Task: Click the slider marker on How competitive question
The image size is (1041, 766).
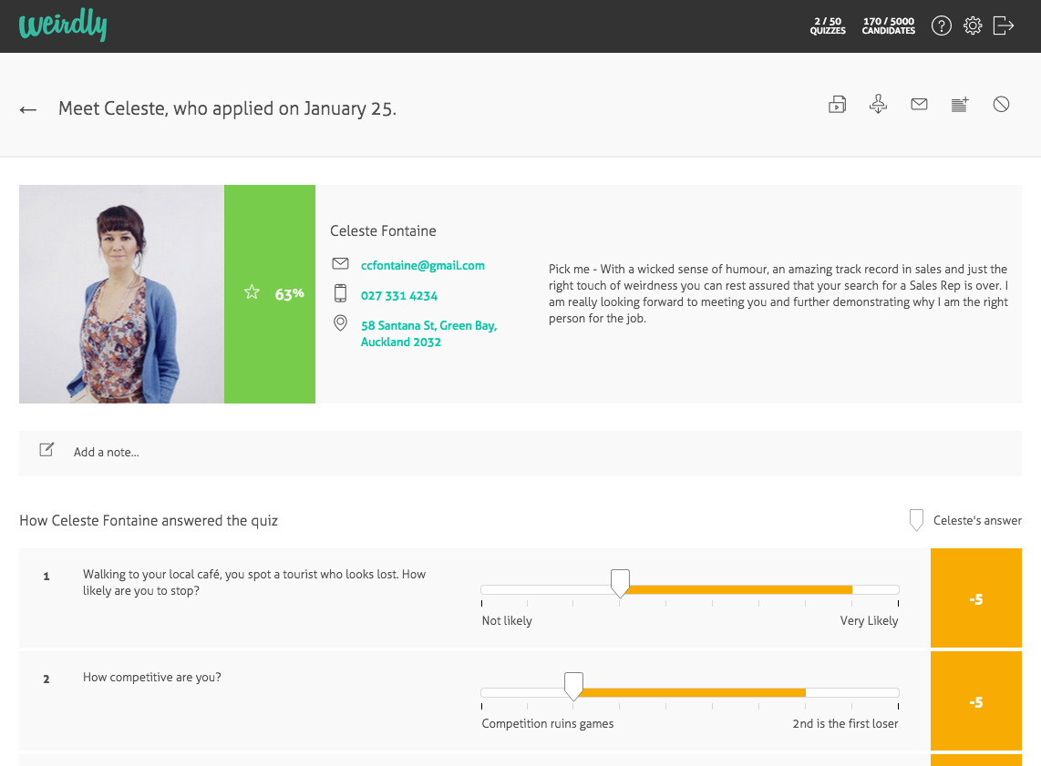Action: (573, 685)
